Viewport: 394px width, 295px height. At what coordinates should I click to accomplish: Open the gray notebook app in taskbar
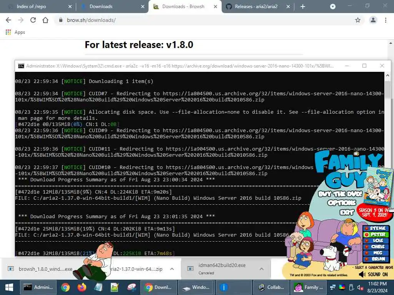click(x=98, y=287)
